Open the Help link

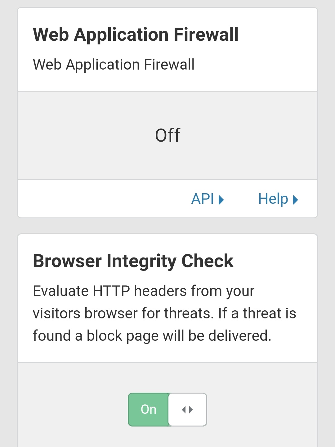click(x=273, y=199)
